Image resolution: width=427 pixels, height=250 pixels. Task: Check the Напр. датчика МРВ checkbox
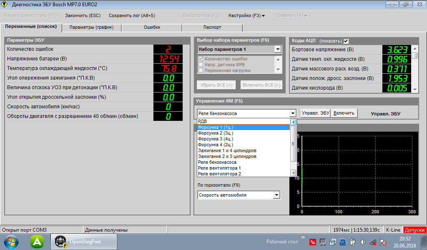tap(201, 65)
